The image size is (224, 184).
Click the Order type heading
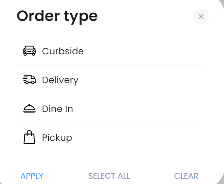click(57, 17)
